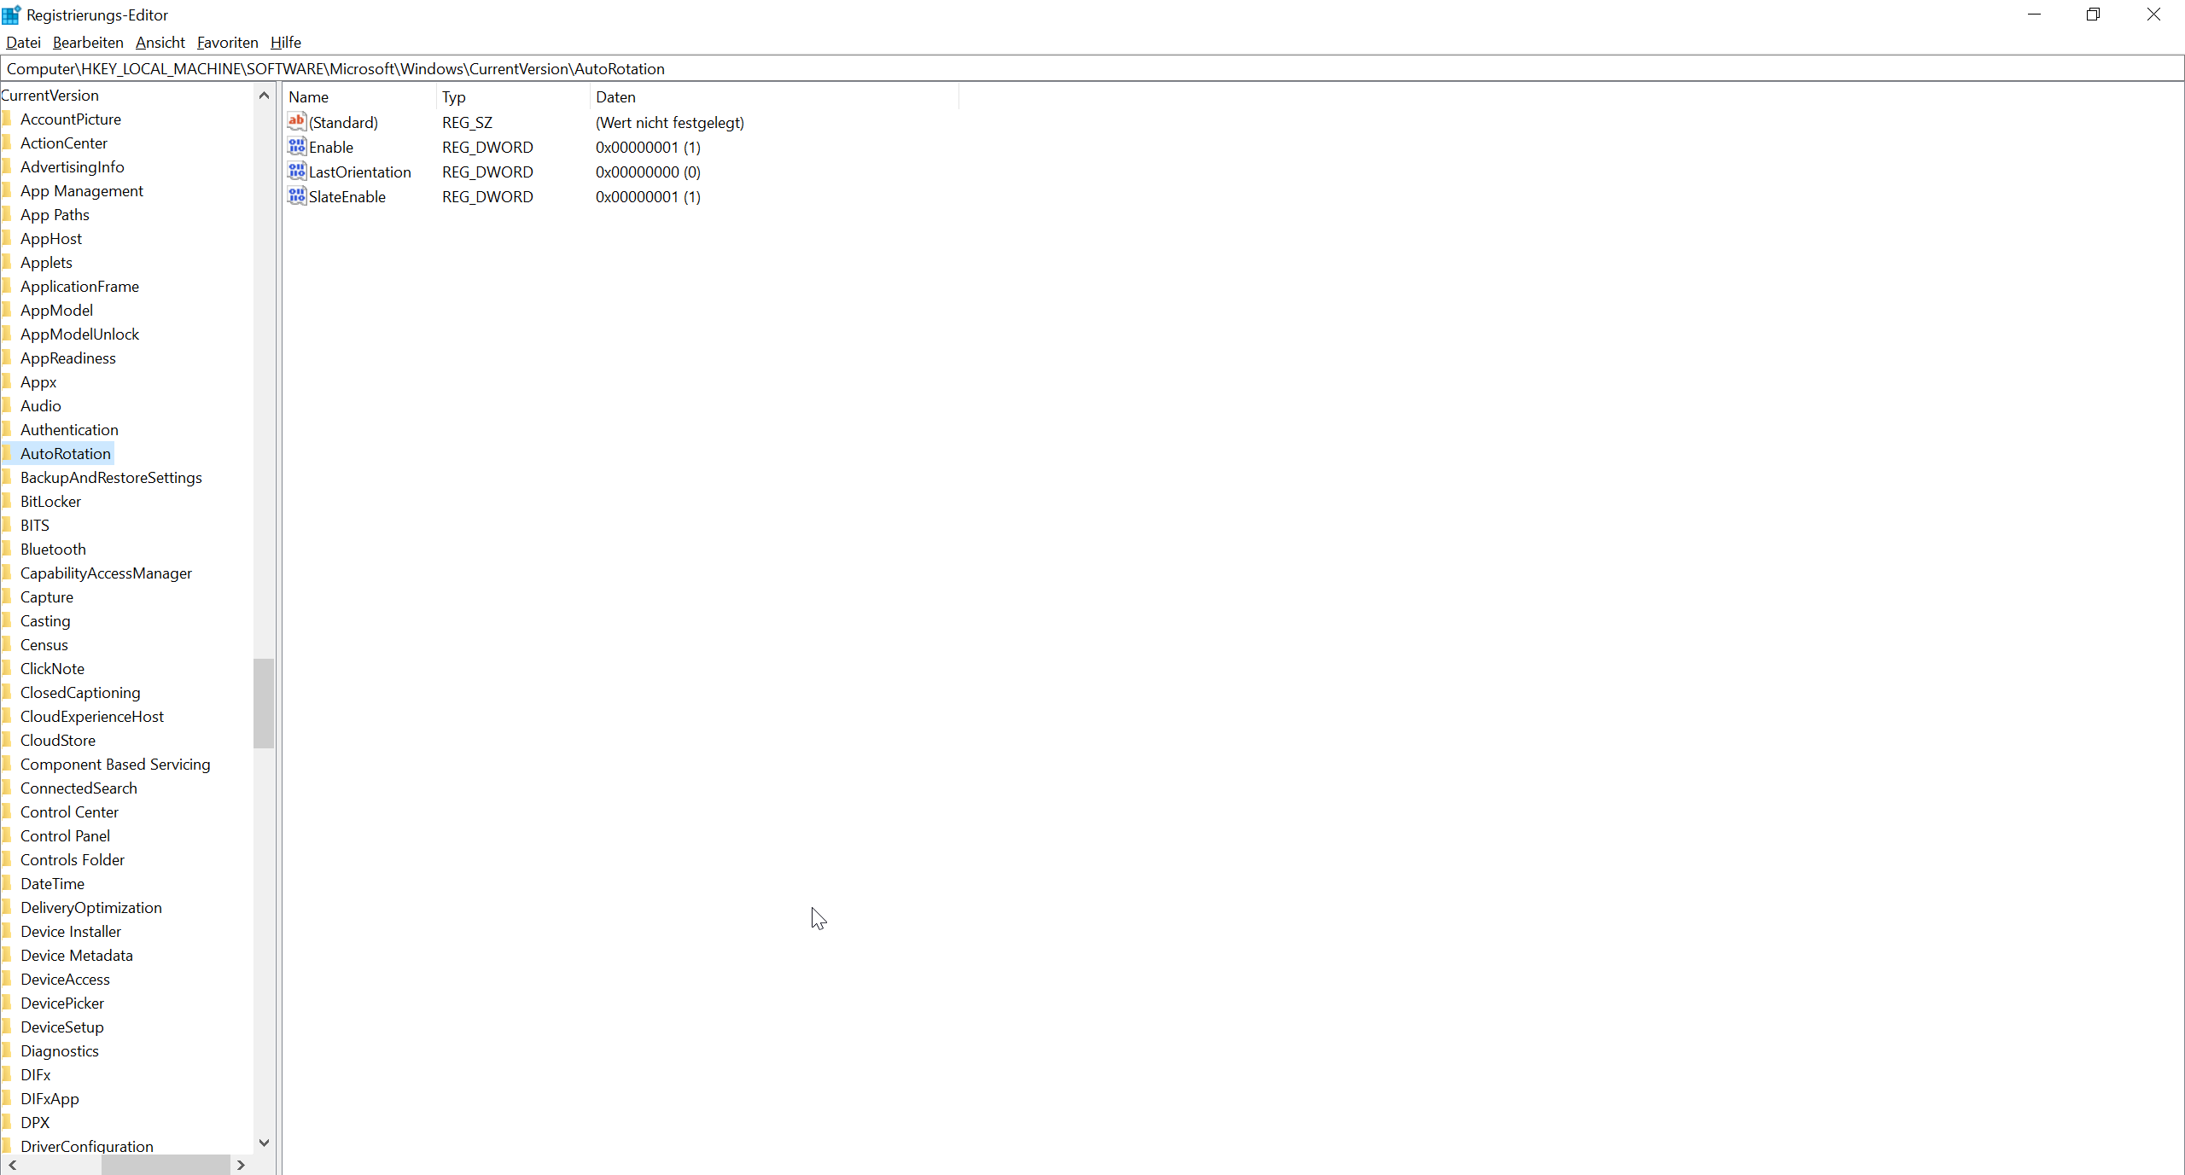Click the LastOrientation REG_DWORD entry icon
Image resolution: width=2185 pixels, height=1175 pixels.
[297, 171]
